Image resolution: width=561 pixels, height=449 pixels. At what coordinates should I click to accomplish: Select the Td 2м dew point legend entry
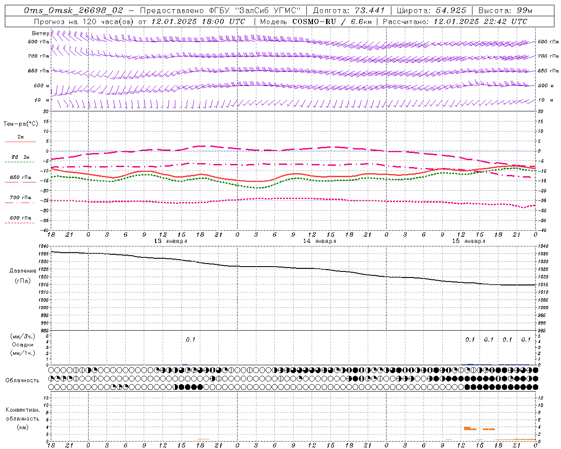pyautogui.click(x=21, y=157)
